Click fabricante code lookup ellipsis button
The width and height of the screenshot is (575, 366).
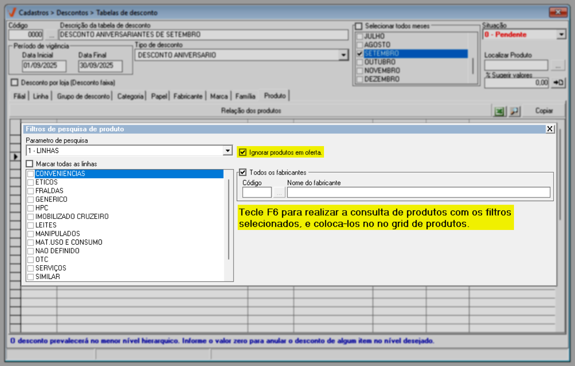pyautogui.click(x=279, y=192)
